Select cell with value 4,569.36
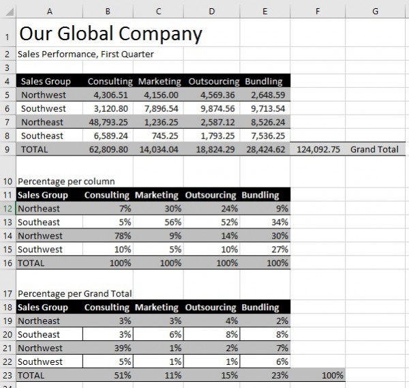Viewport: 409px width, 388px height. pos(211,95)
